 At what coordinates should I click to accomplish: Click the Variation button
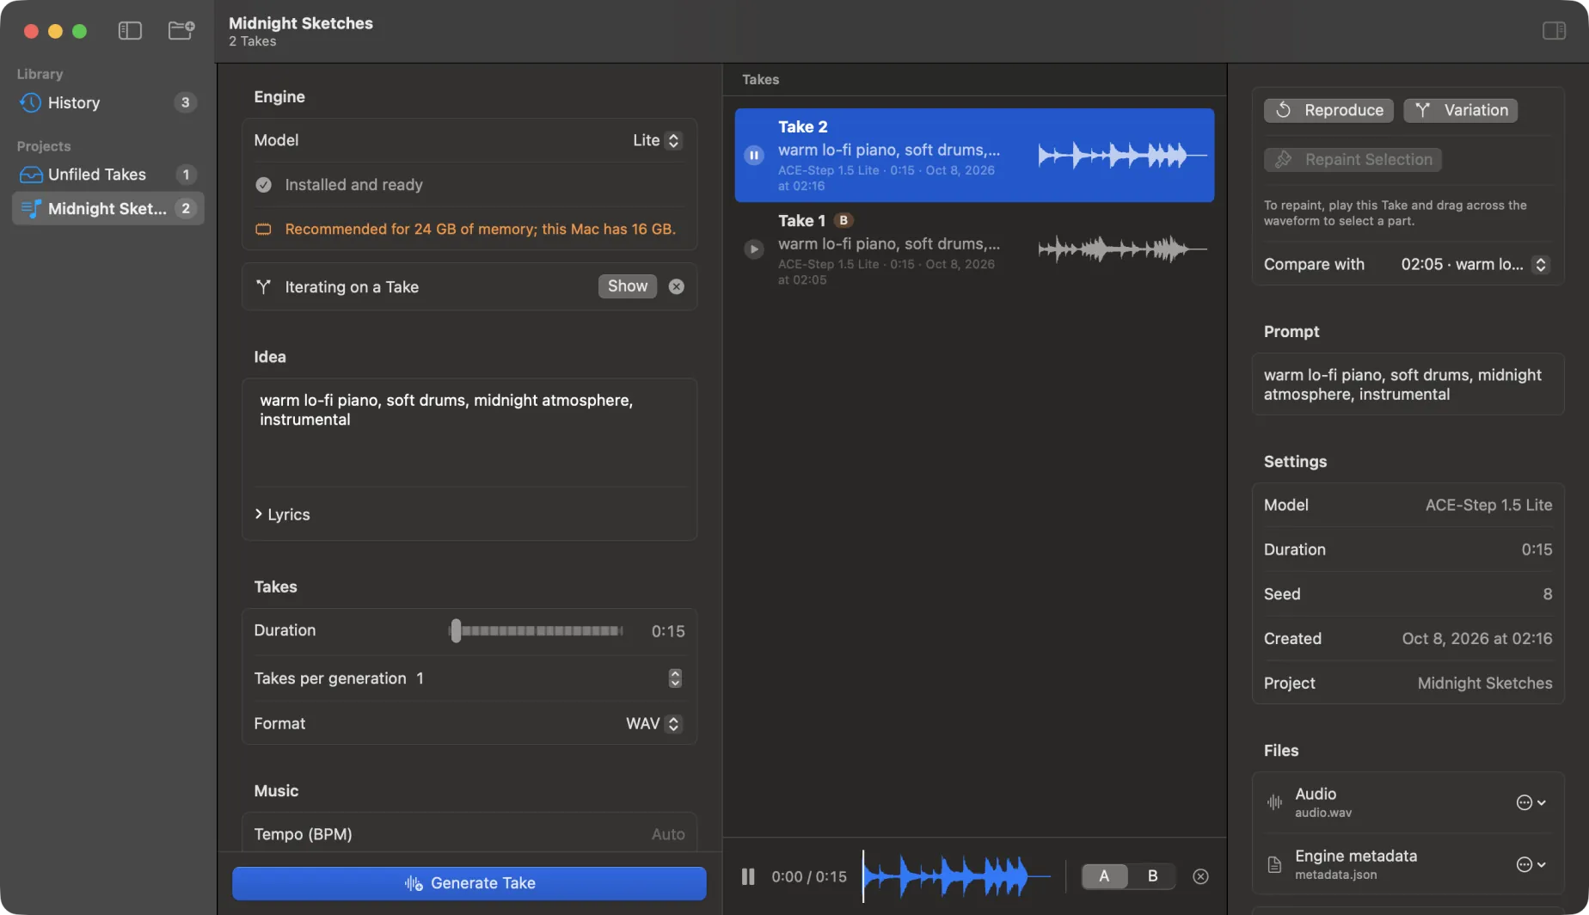1461,110
